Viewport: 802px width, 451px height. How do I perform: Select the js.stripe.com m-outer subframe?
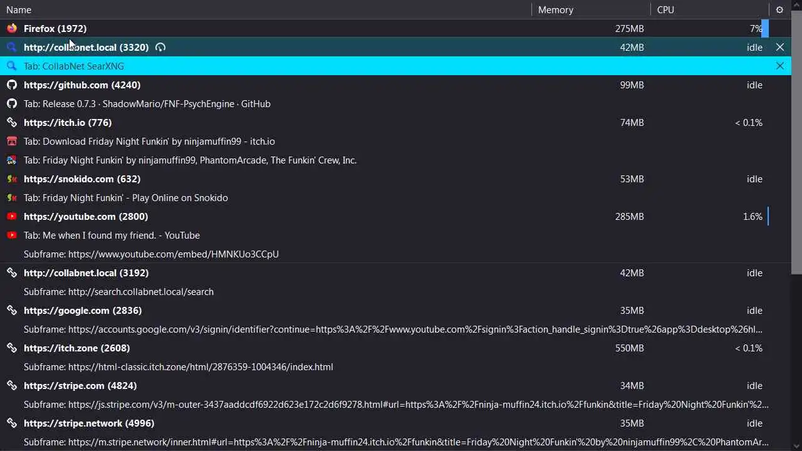pos(395,404)
